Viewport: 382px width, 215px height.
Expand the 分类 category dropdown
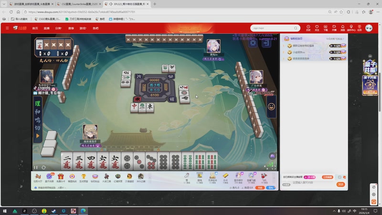click(58, 28)
